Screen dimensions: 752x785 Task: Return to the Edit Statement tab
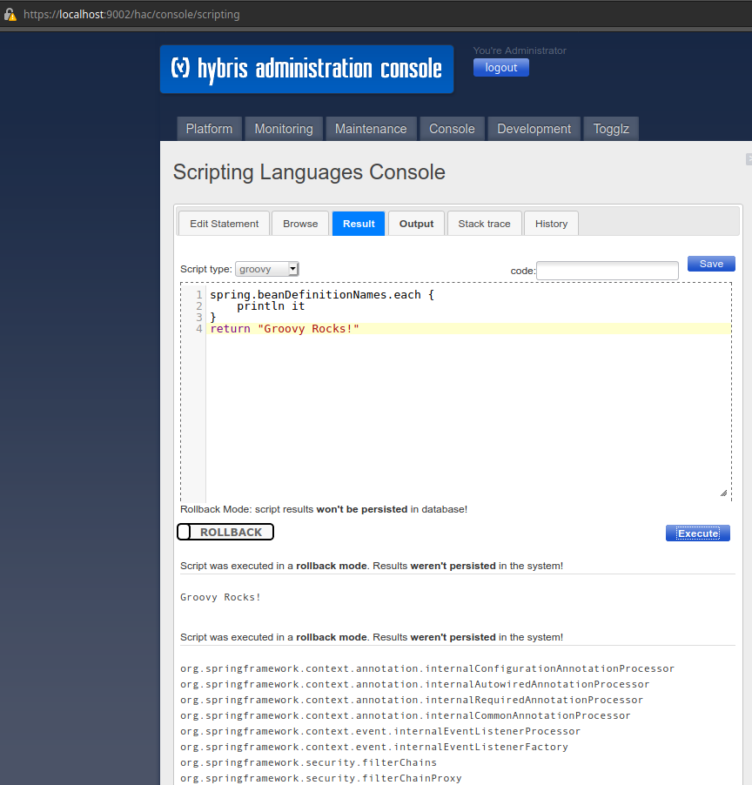point(223,223)
